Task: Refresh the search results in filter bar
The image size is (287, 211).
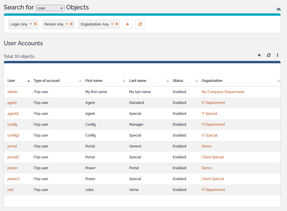Action: (140, 24)
